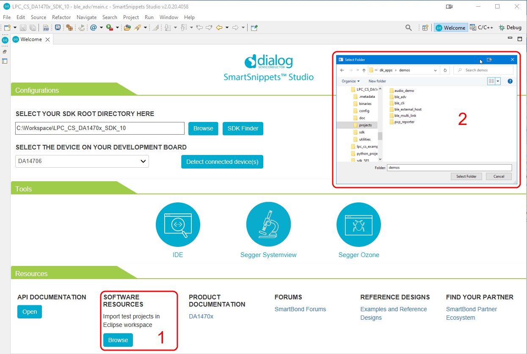Click the brown blocks toolbar icon
The height and width of the screenshot is (354, 527).
[x=69, y=28]
